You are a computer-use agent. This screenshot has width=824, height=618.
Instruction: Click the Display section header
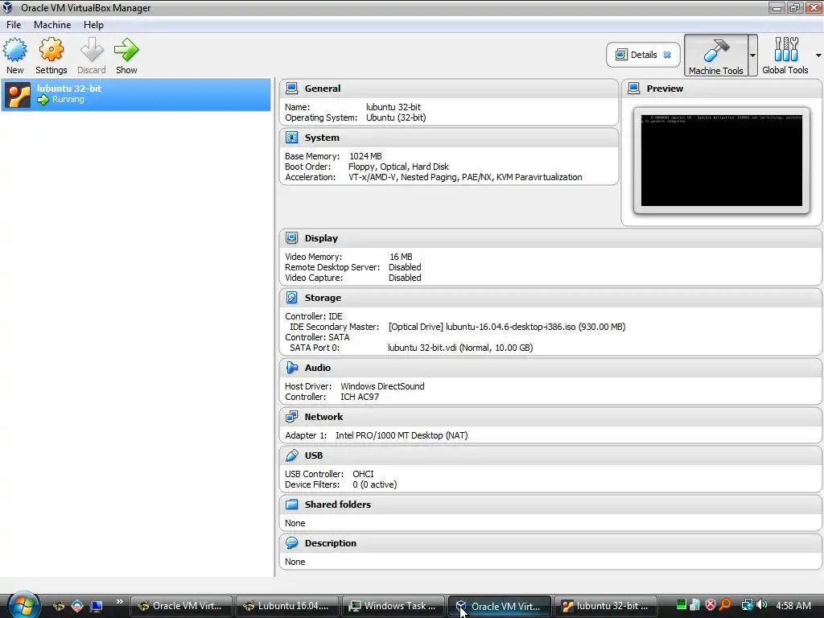(x=550, y=238)
